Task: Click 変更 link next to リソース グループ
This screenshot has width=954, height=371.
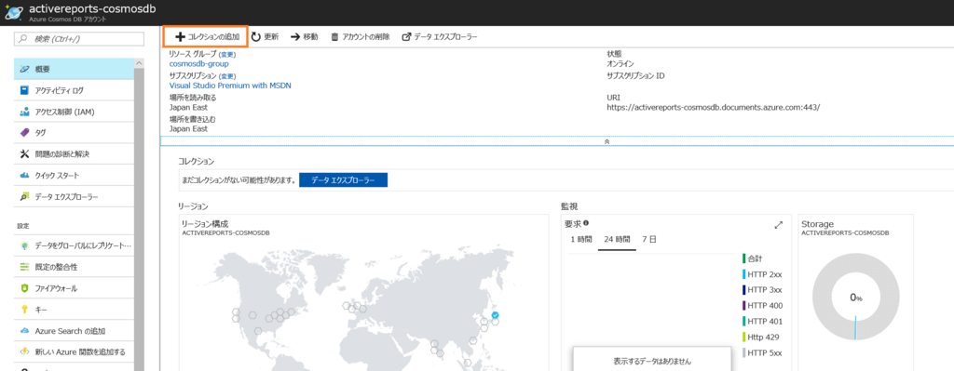Action: point(227,55)
